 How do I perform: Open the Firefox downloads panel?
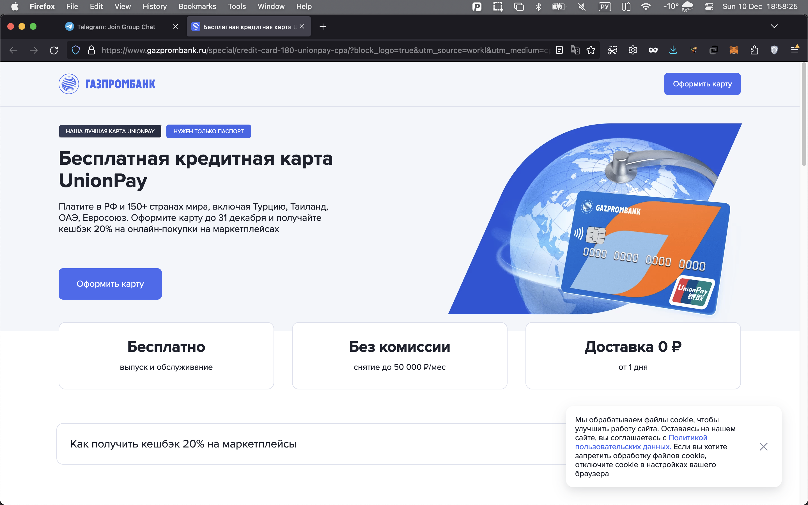pyautogui.click(x=673, y=50)
